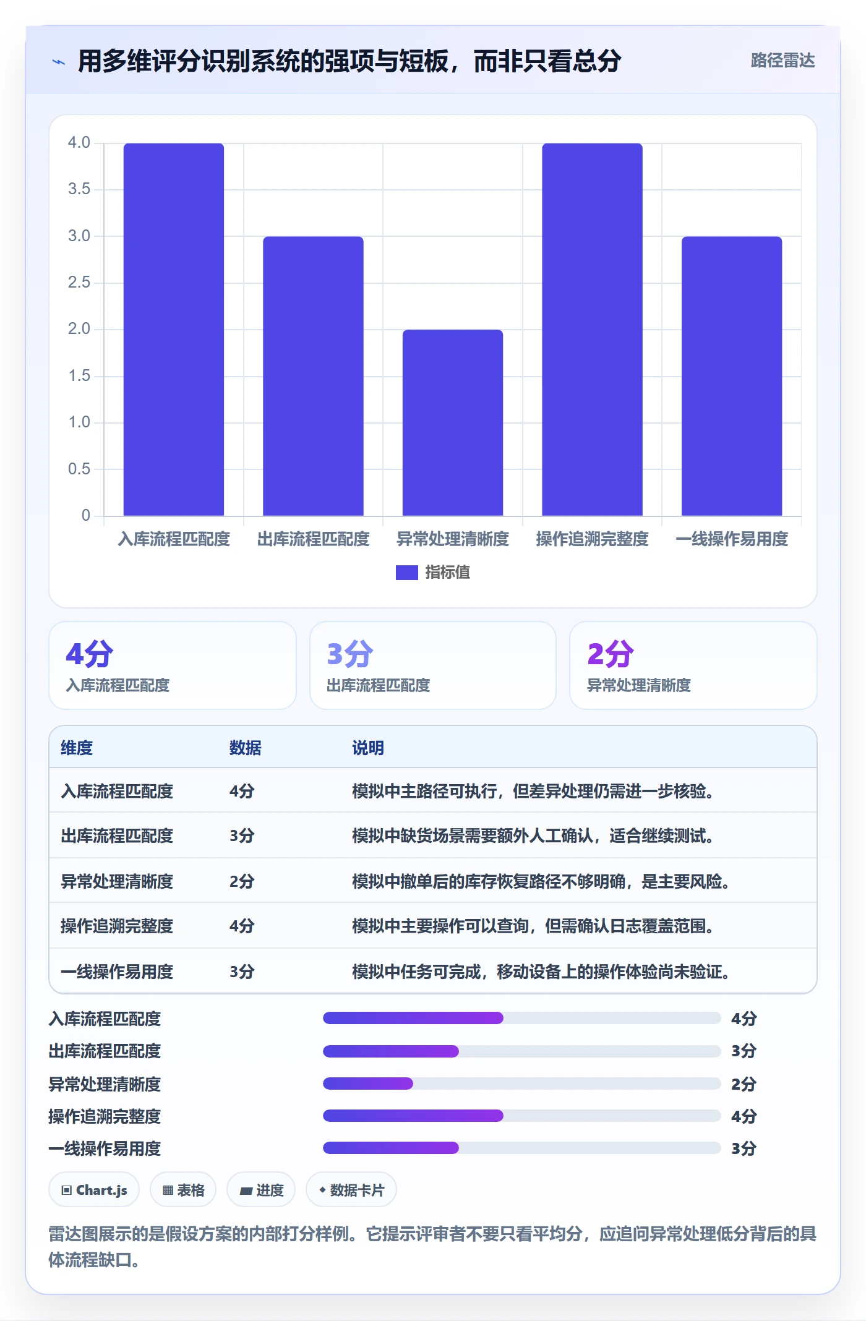
Task: Select 一线操作易用度 table row cell
Action: tap(117, 972)
